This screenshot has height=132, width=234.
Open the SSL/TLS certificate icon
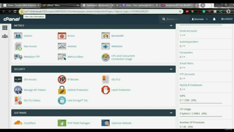tap(106, 80)
